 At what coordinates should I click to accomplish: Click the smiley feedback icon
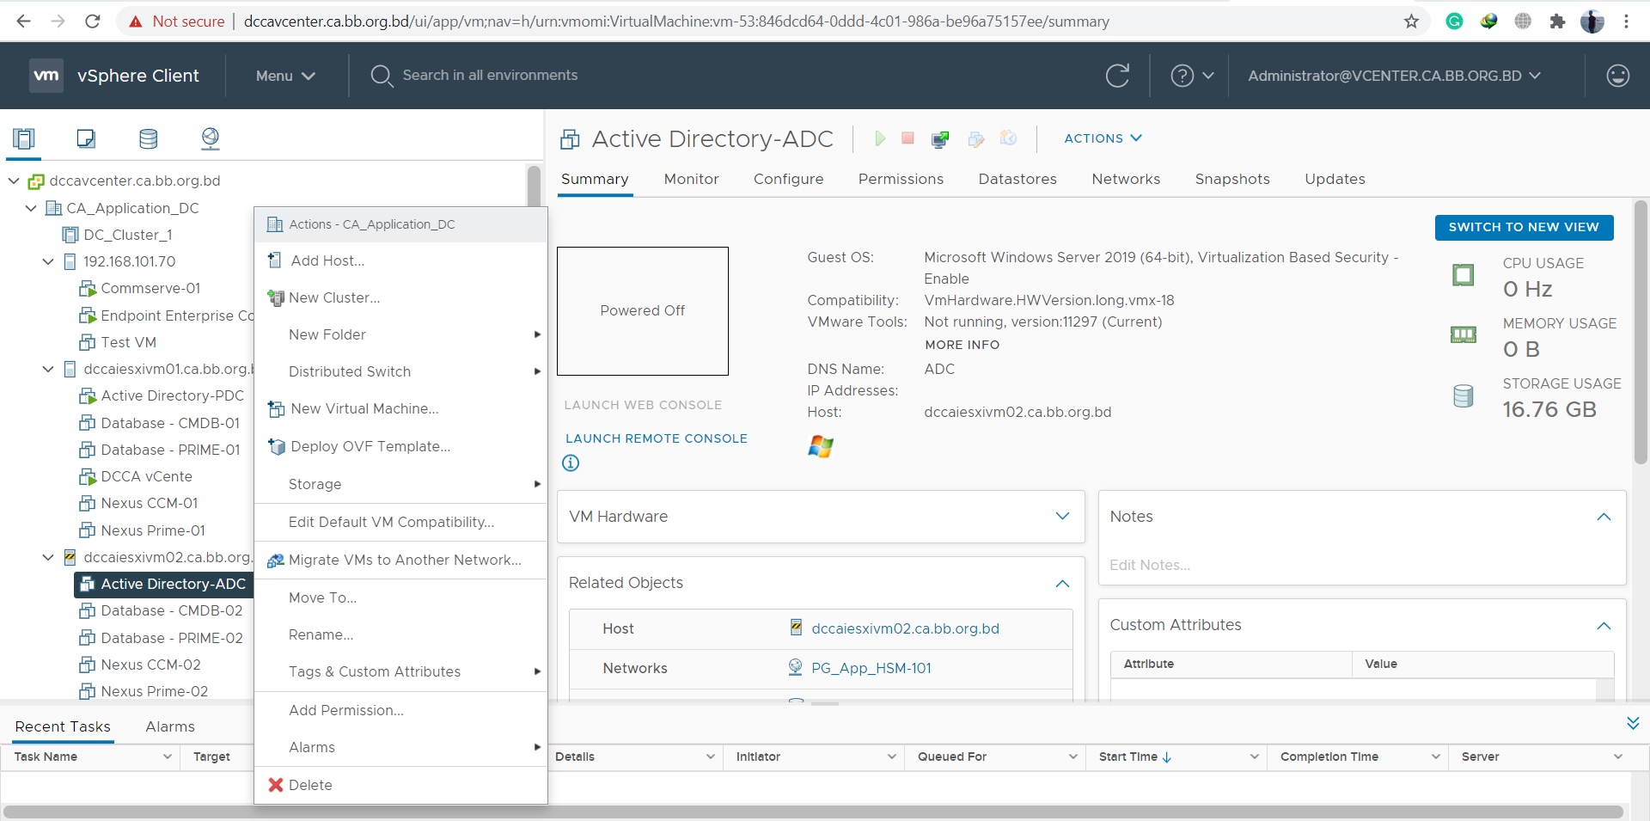click(x=1617, y=76)
